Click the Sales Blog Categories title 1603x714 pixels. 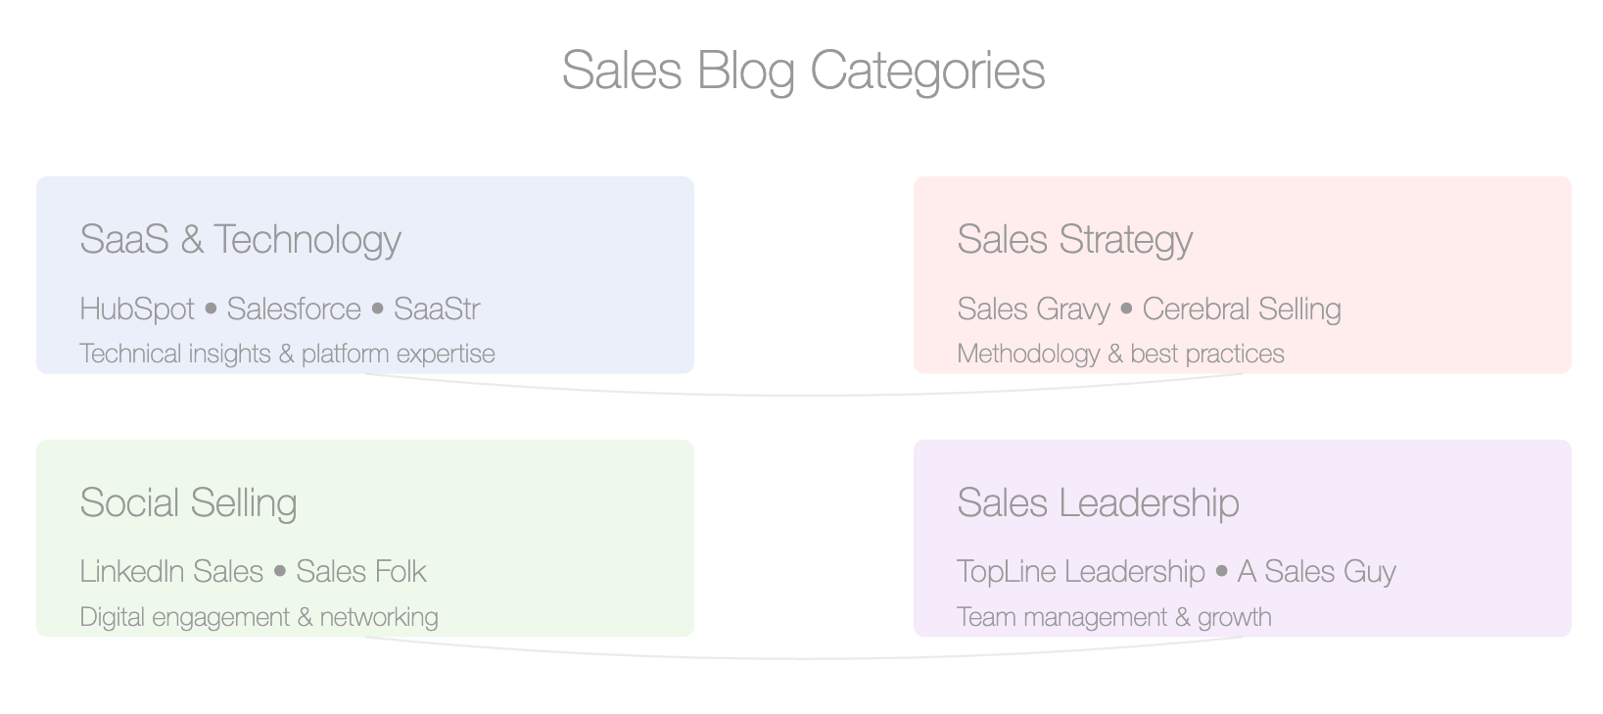click(x=803, y=71)
